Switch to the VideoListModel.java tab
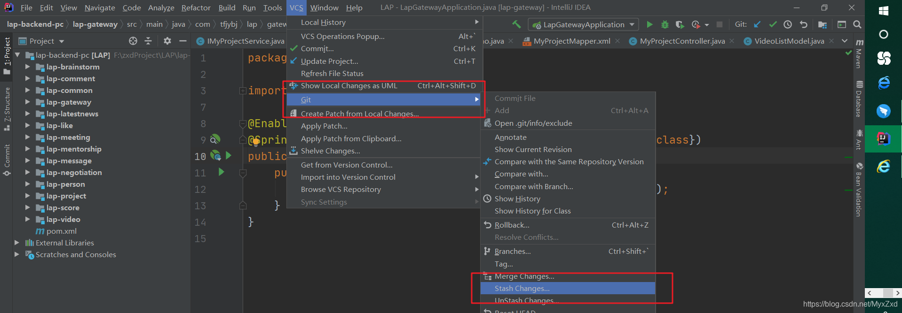This screenshot has width=902, height=313. point(789,41)
